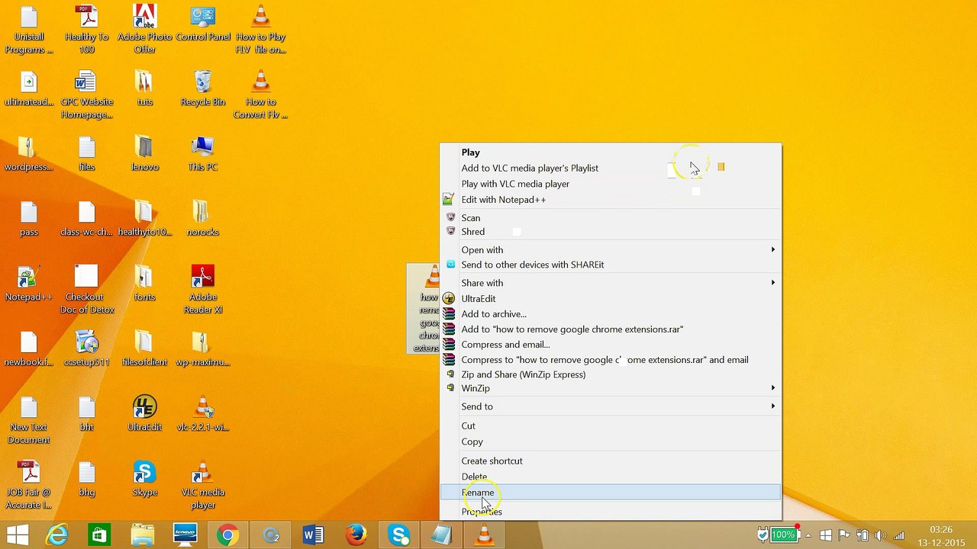Open Recycle Bin on desktop
977x549 pixels.
pos(202,89)
